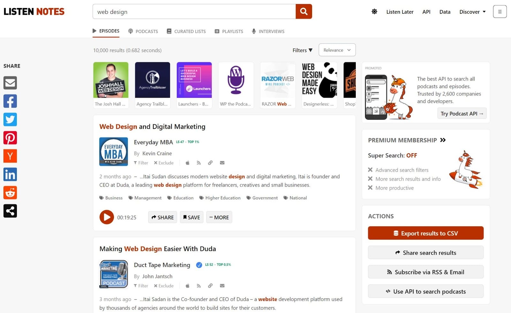The height and width of the screenshot is (313, 511).
Task: Share on Pinterest using sidebar icon
Action: [x=10, y=138]
